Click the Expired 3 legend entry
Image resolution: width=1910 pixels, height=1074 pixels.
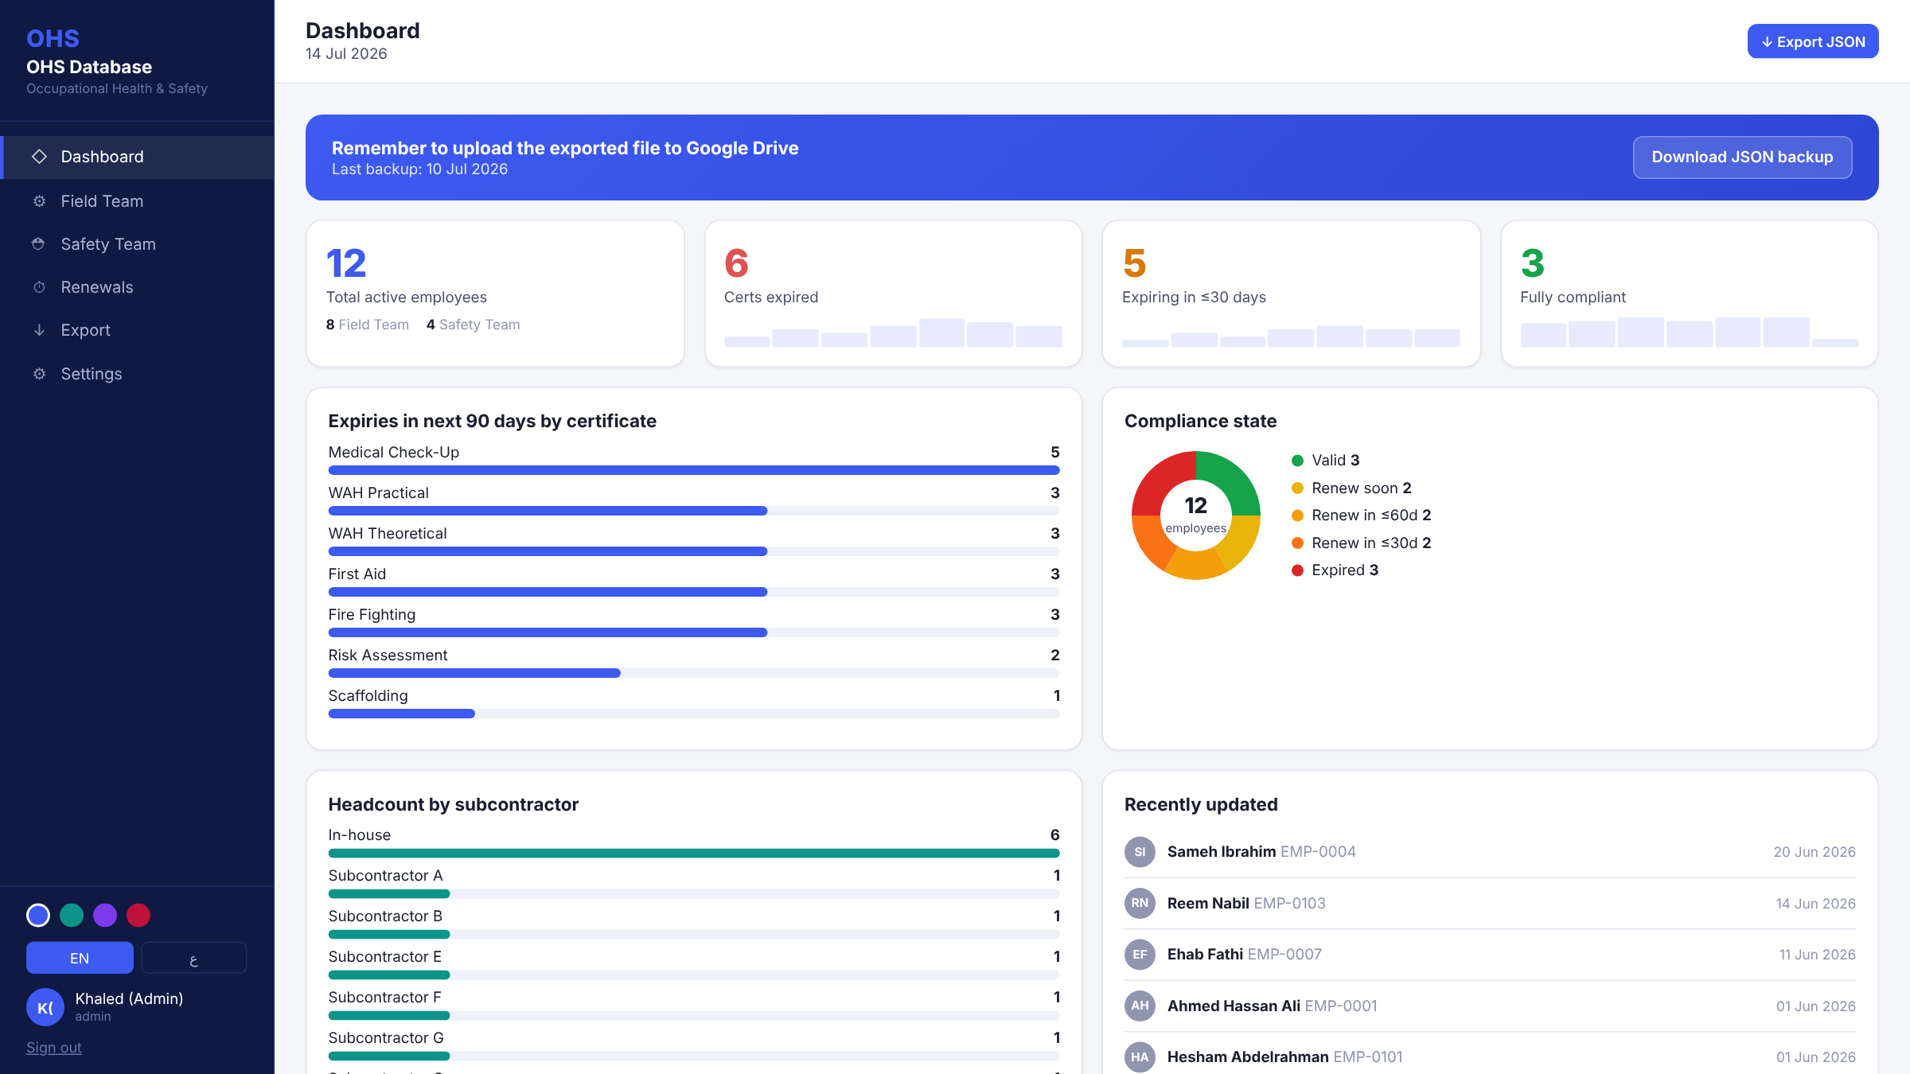[1335, 570]
